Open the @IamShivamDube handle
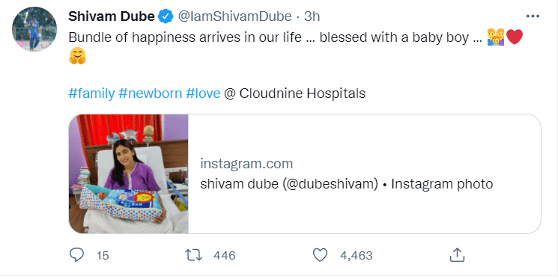This screenshot has height=279, width=558. coord(234,16)
